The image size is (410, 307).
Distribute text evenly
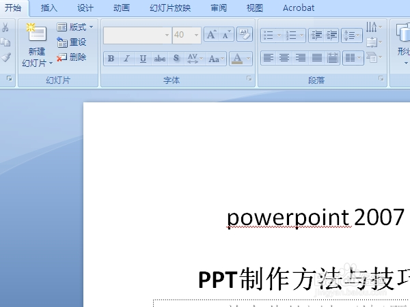tap(333, 58)
